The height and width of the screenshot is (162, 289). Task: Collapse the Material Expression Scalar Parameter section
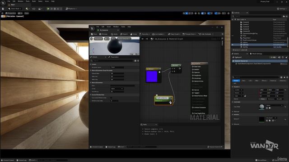point(91,71)
